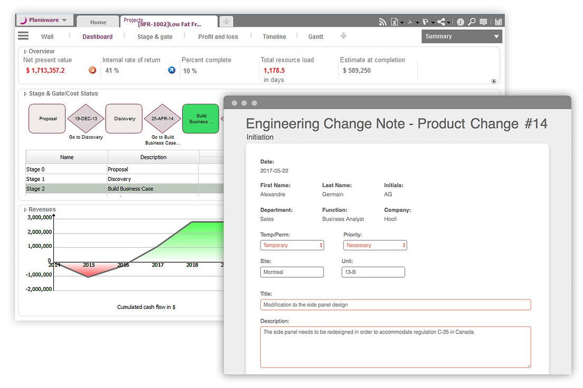This screenshot has width=583, height=388.
Task: Open the Info icon
Action: (x=460, y=22)
